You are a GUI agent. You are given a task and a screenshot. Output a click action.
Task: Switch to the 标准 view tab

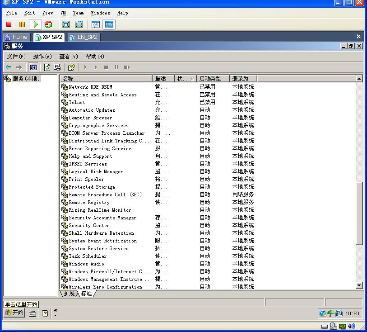click(x=86, y=294)
